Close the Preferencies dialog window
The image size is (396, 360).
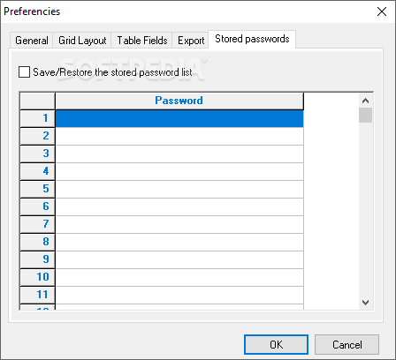382,11
